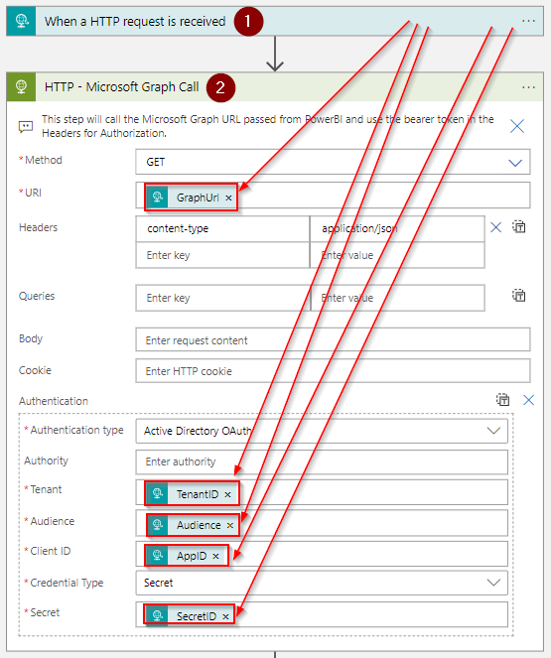Remove the TenantID token
The image size is (551, 658).
click(x=227, y=494)
